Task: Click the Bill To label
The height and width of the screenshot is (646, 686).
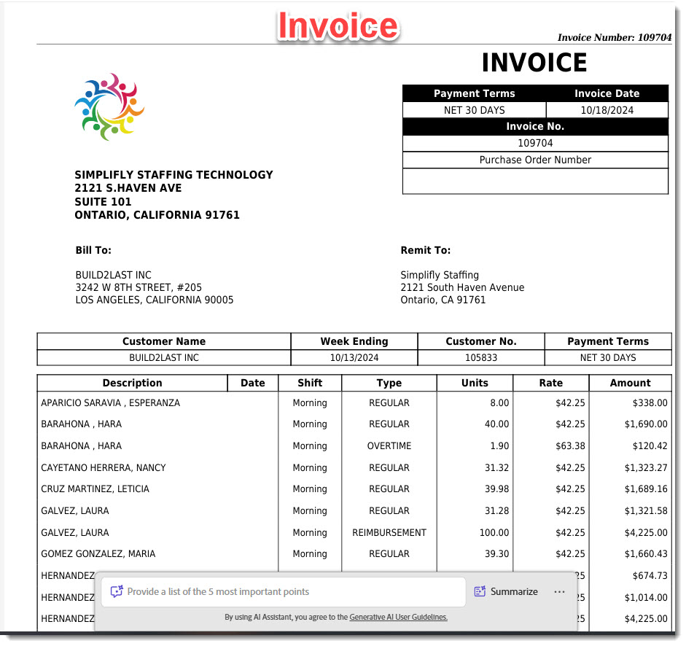Action: [93, 250]
